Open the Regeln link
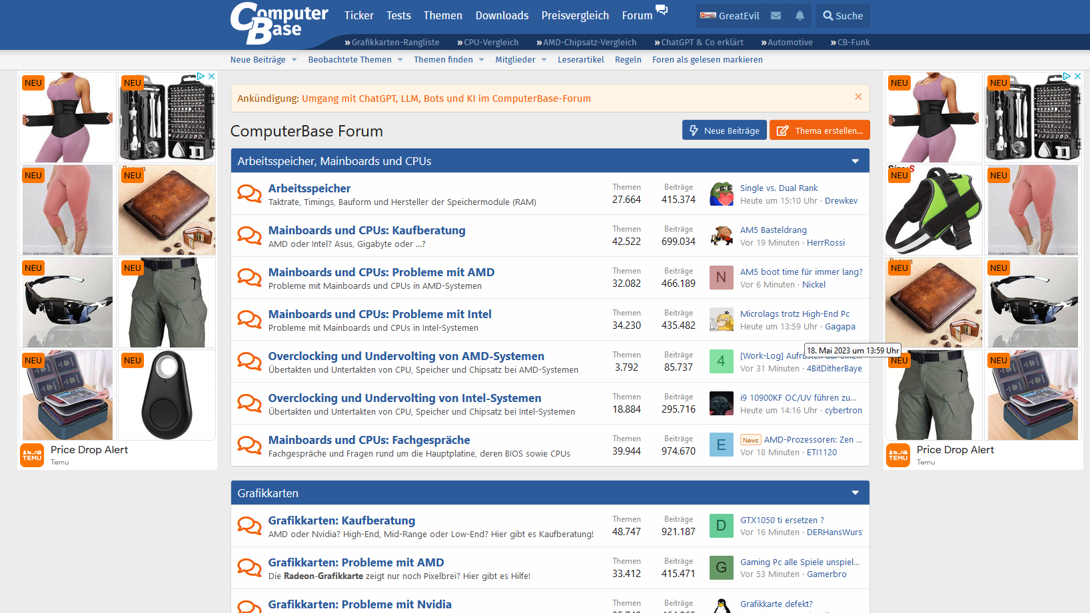The image size is (1090, 613). click(x=628, y=59)
